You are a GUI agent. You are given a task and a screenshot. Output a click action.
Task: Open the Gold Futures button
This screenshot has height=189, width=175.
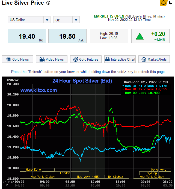pos(86,59)
